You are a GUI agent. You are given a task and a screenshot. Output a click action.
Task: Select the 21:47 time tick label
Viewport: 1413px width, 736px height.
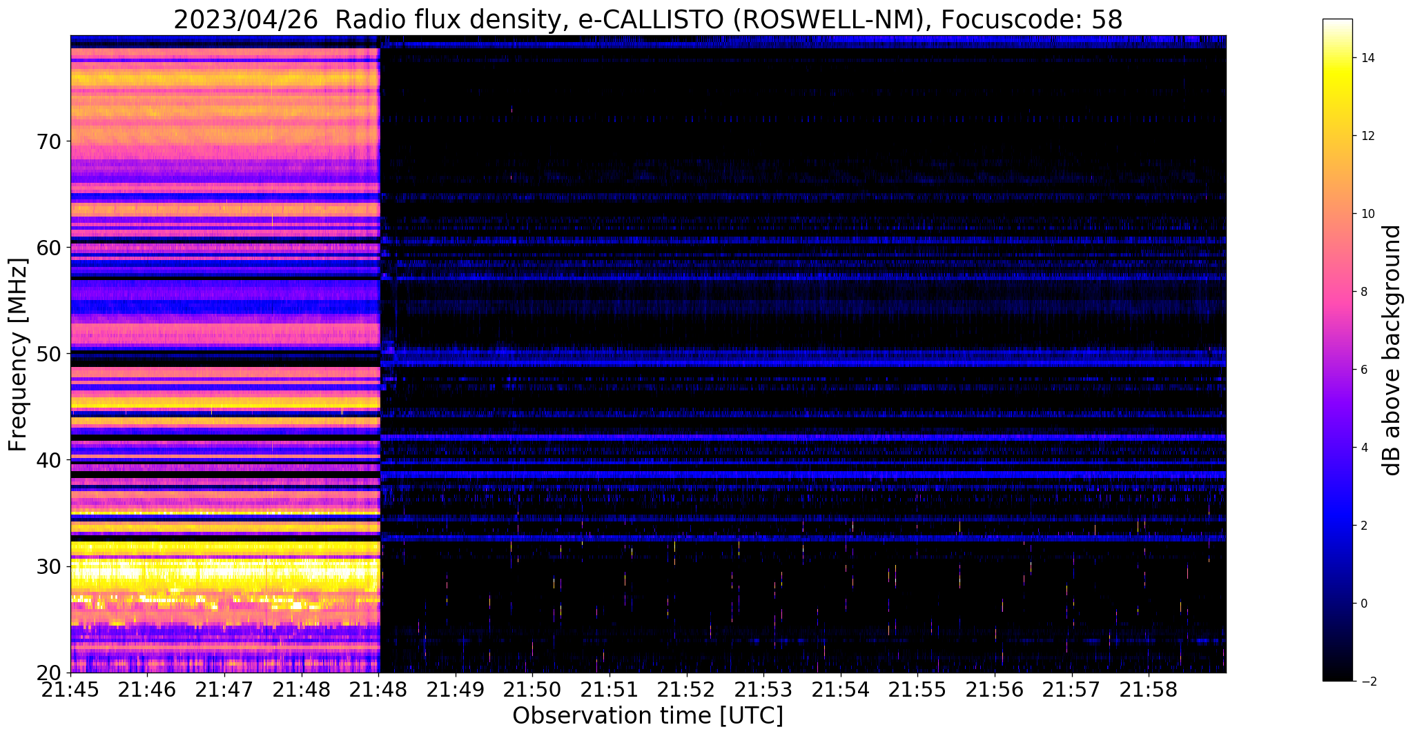pyautogui.click(x=224, y=688)
